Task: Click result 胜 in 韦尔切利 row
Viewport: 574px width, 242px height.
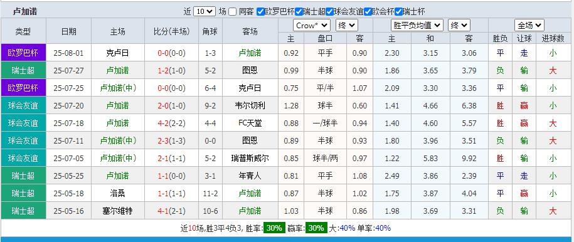Action: 500,105
